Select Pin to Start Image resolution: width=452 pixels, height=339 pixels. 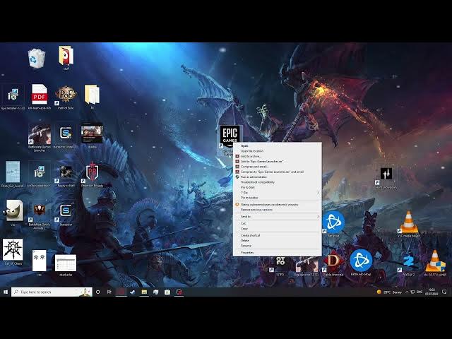[248, 187]
